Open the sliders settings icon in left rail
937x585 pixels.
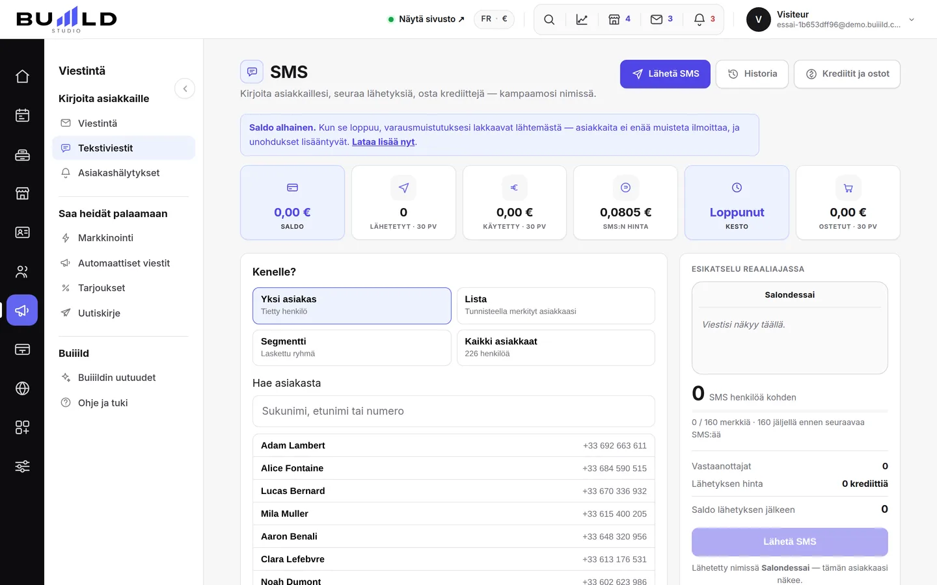point(22,466)
